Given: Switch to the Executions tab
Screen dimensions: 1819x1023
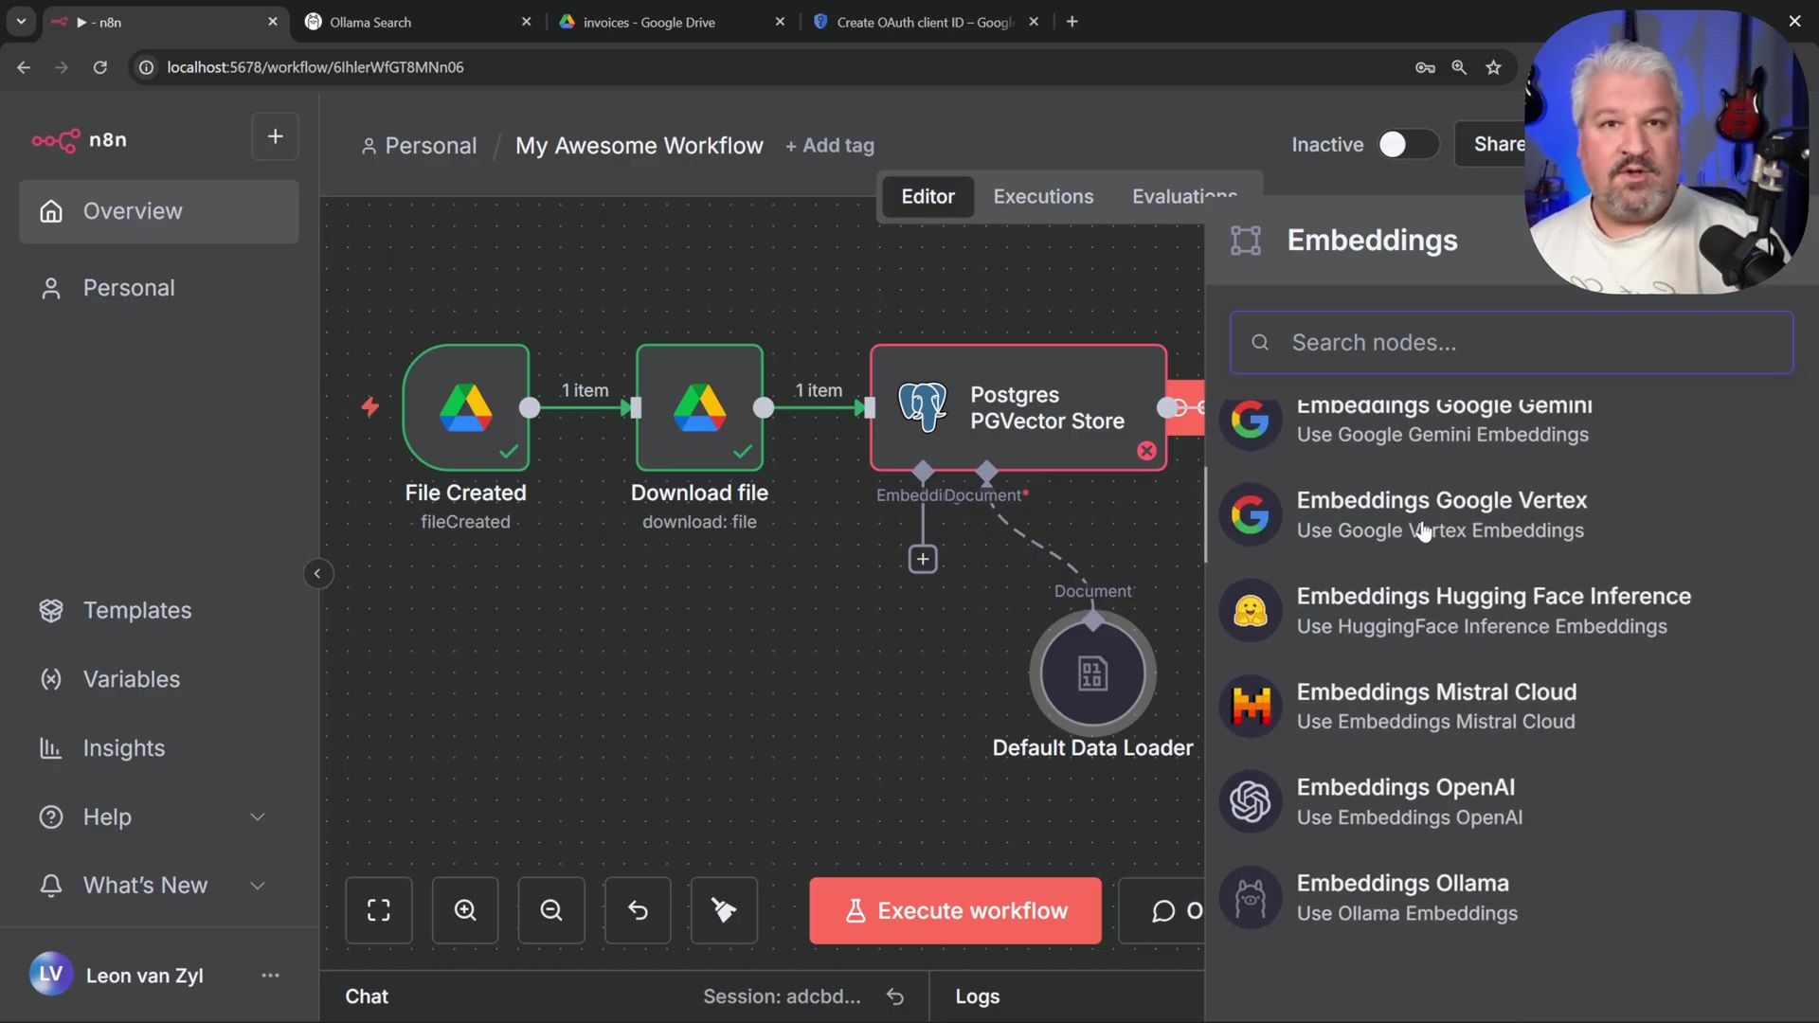Looking at the screenshot, I should click(1043, 196).
